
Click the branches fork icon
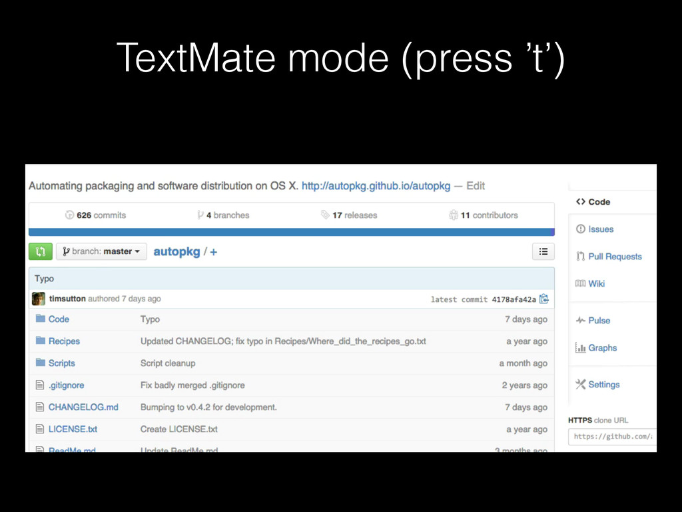click(x=200, y=215)
